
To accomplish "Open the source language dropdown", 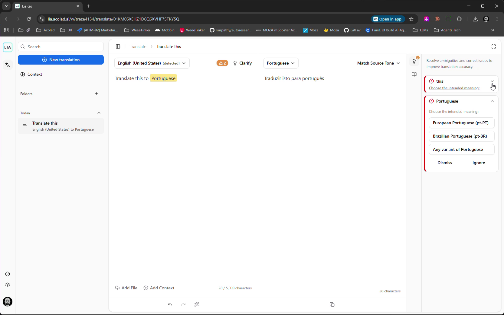I will (152, 63).
